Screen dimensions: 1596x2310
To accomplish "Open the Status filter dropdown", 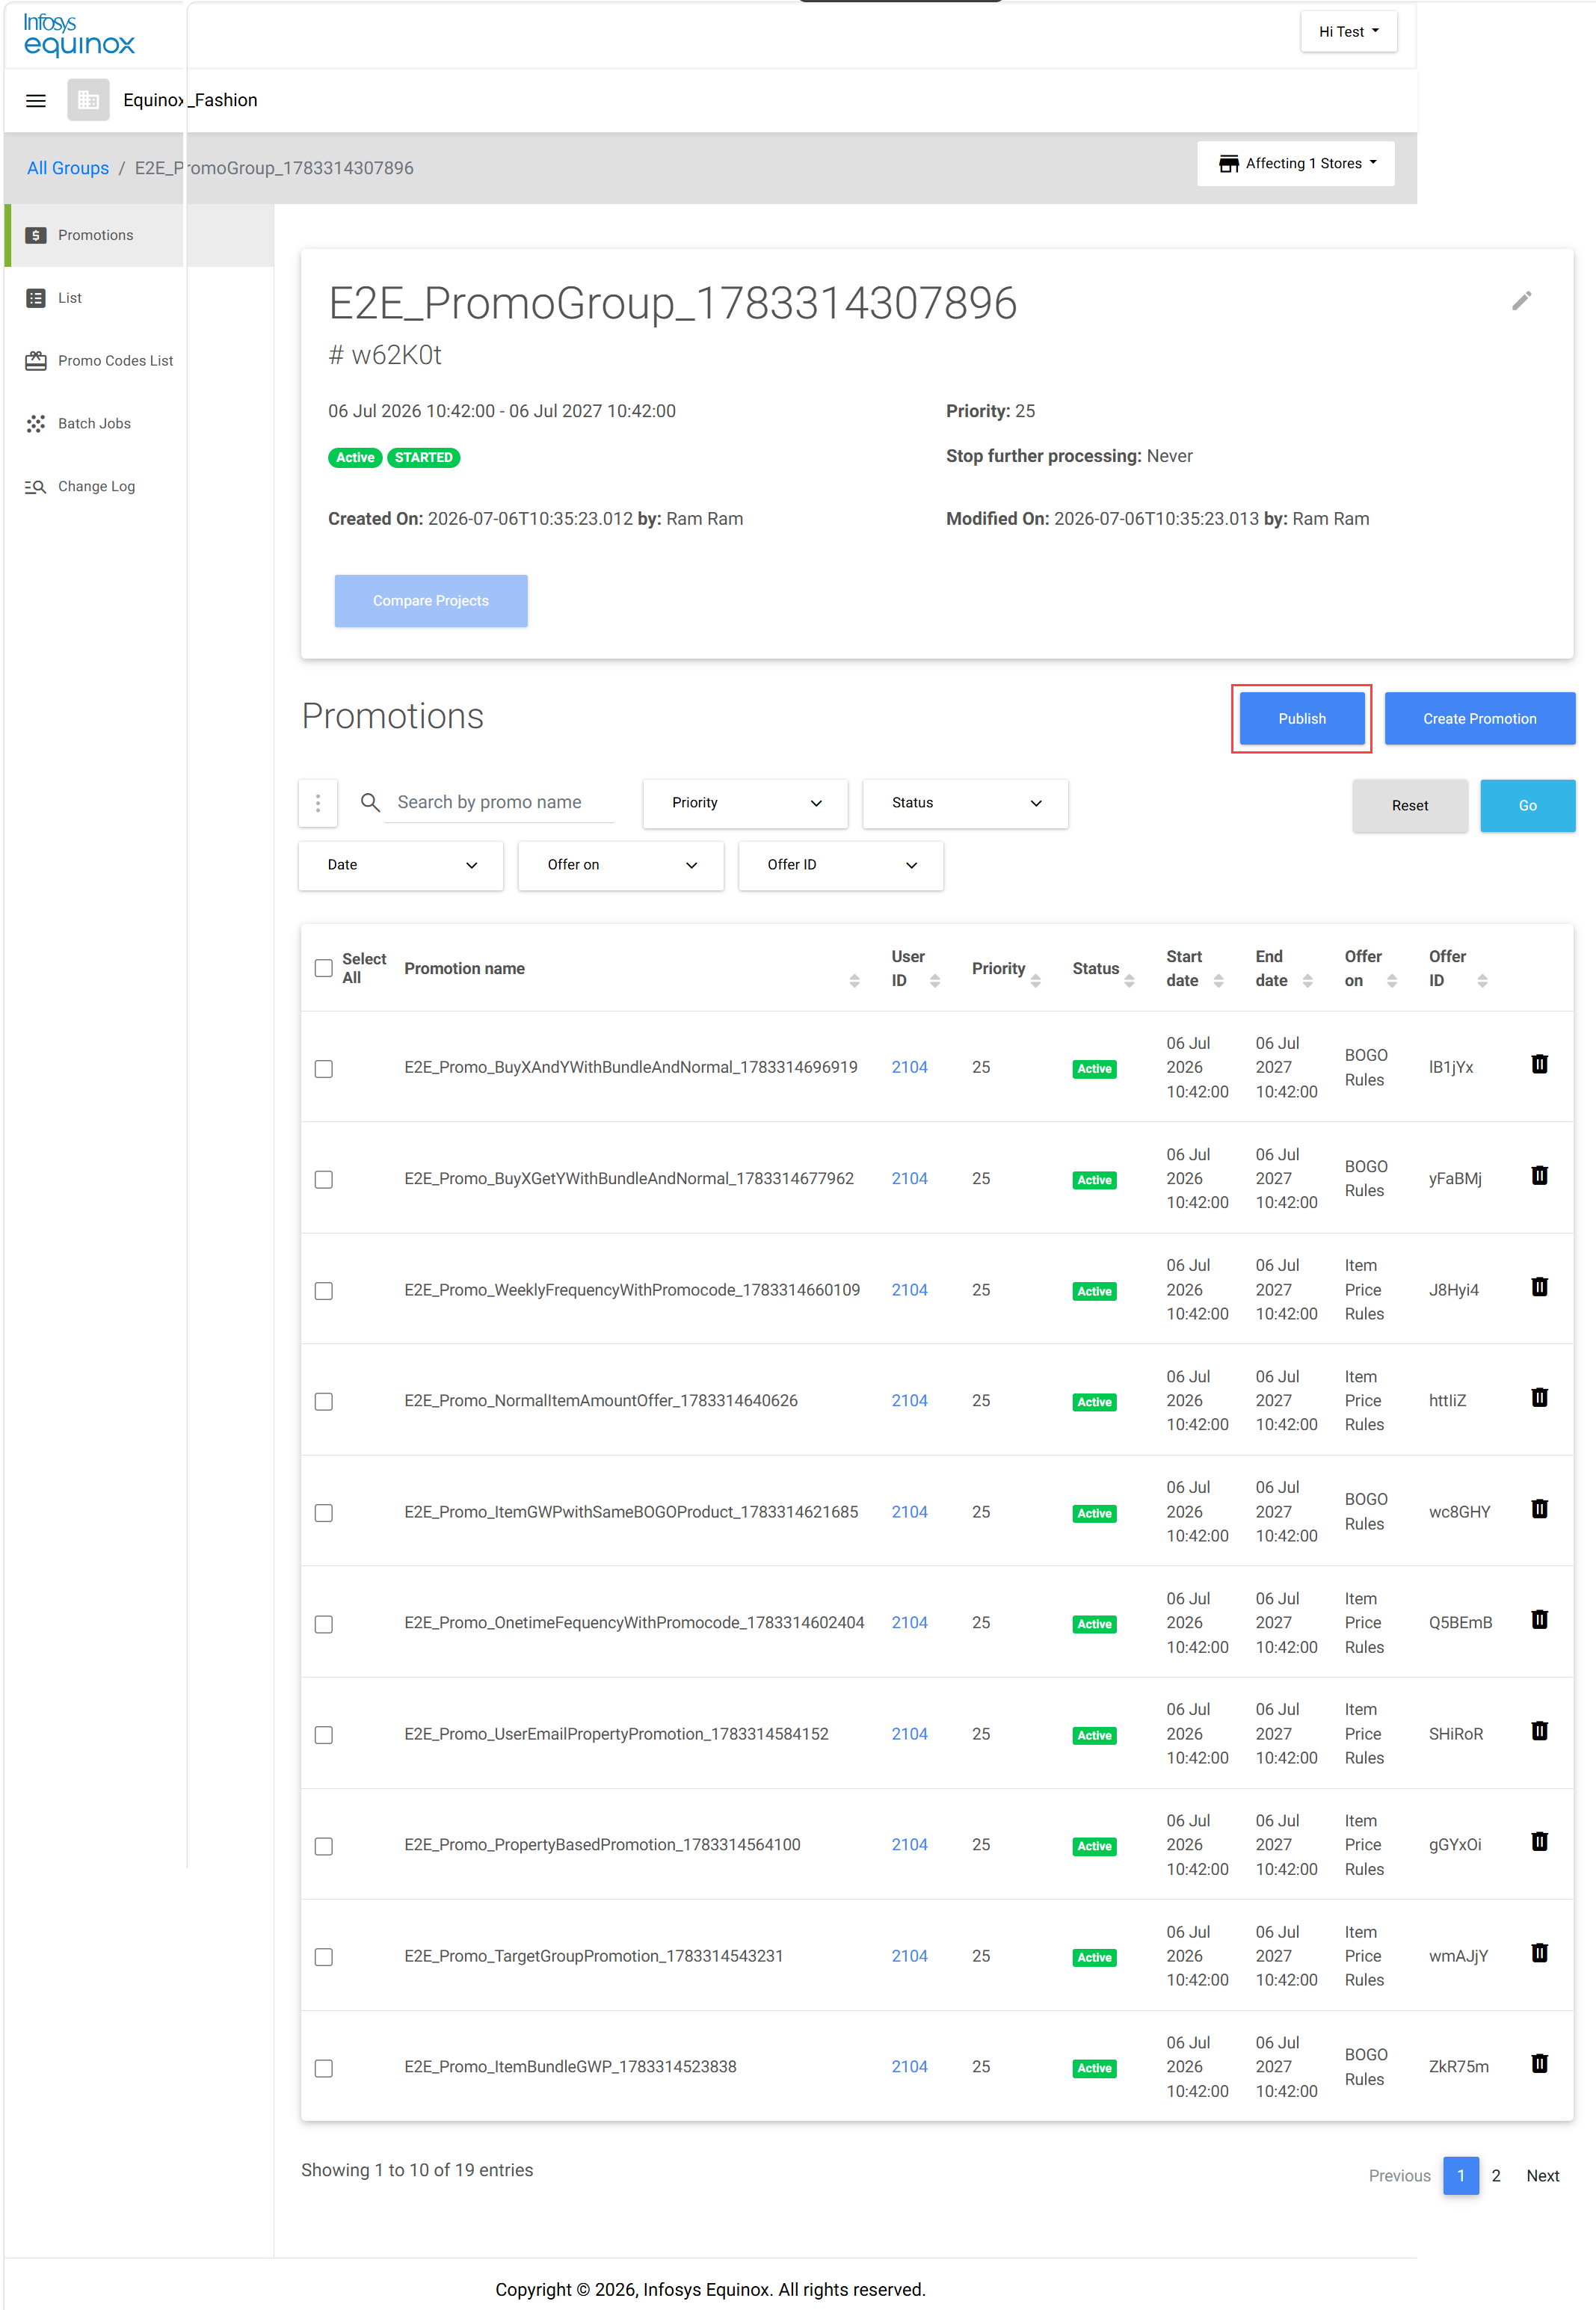I will point(965,803).
